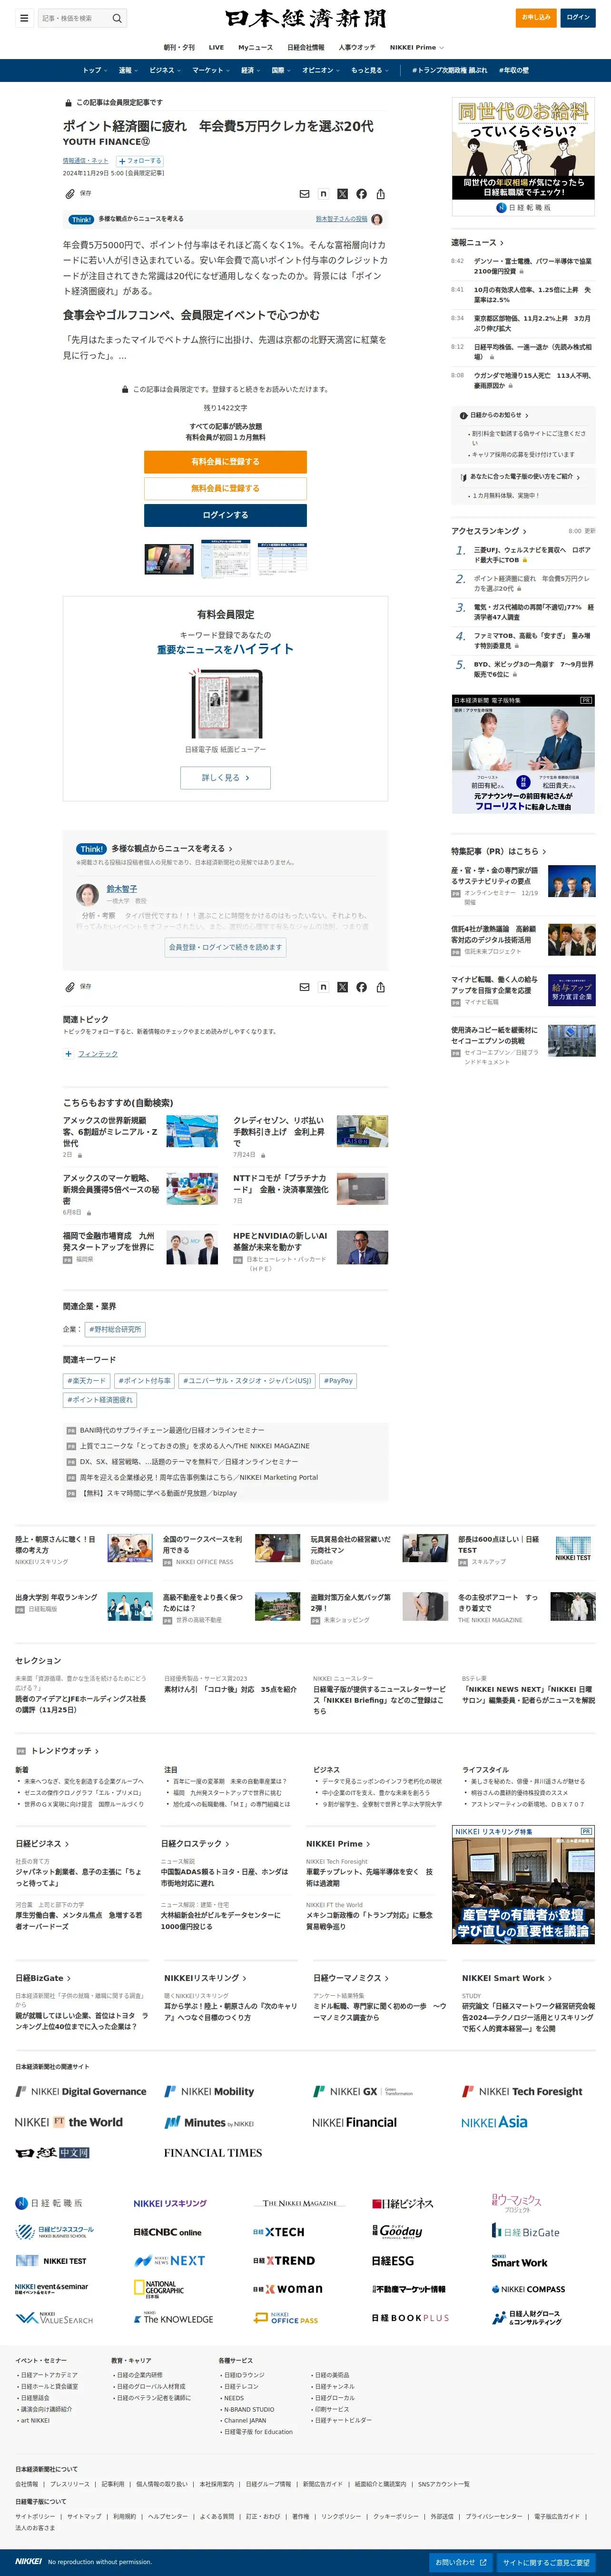The image size is (611, 2576).
Task: Open the FINANCIAL TIMES logo link
Action: pos(213,2153)
